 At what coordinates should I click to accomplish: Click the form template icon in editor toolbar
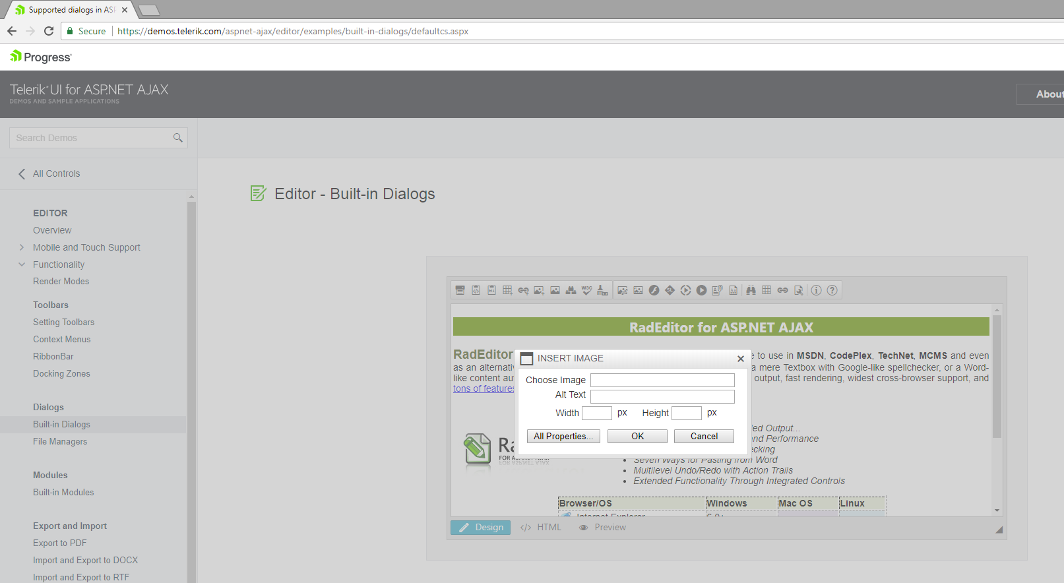[x=460, y=290]
